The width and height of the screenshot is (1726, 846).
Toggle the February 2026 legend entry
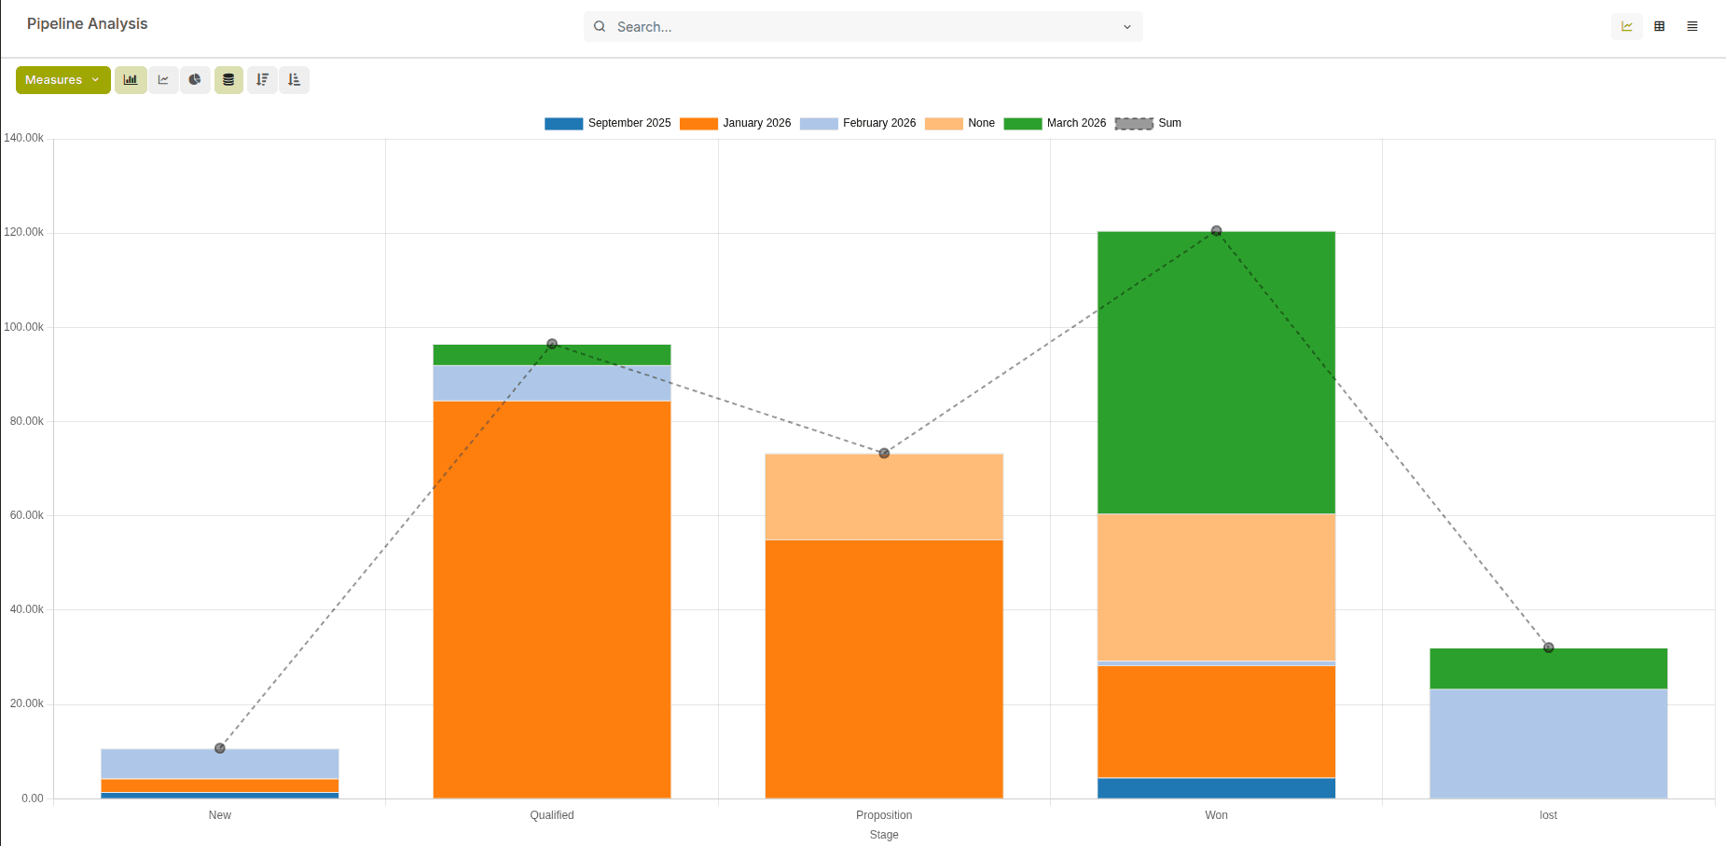coord(877,123)
